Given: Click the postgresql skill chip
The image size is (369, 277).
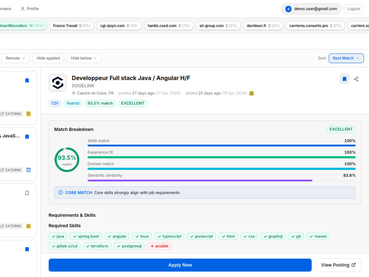Looking at the screenshot, I should 129,246.
